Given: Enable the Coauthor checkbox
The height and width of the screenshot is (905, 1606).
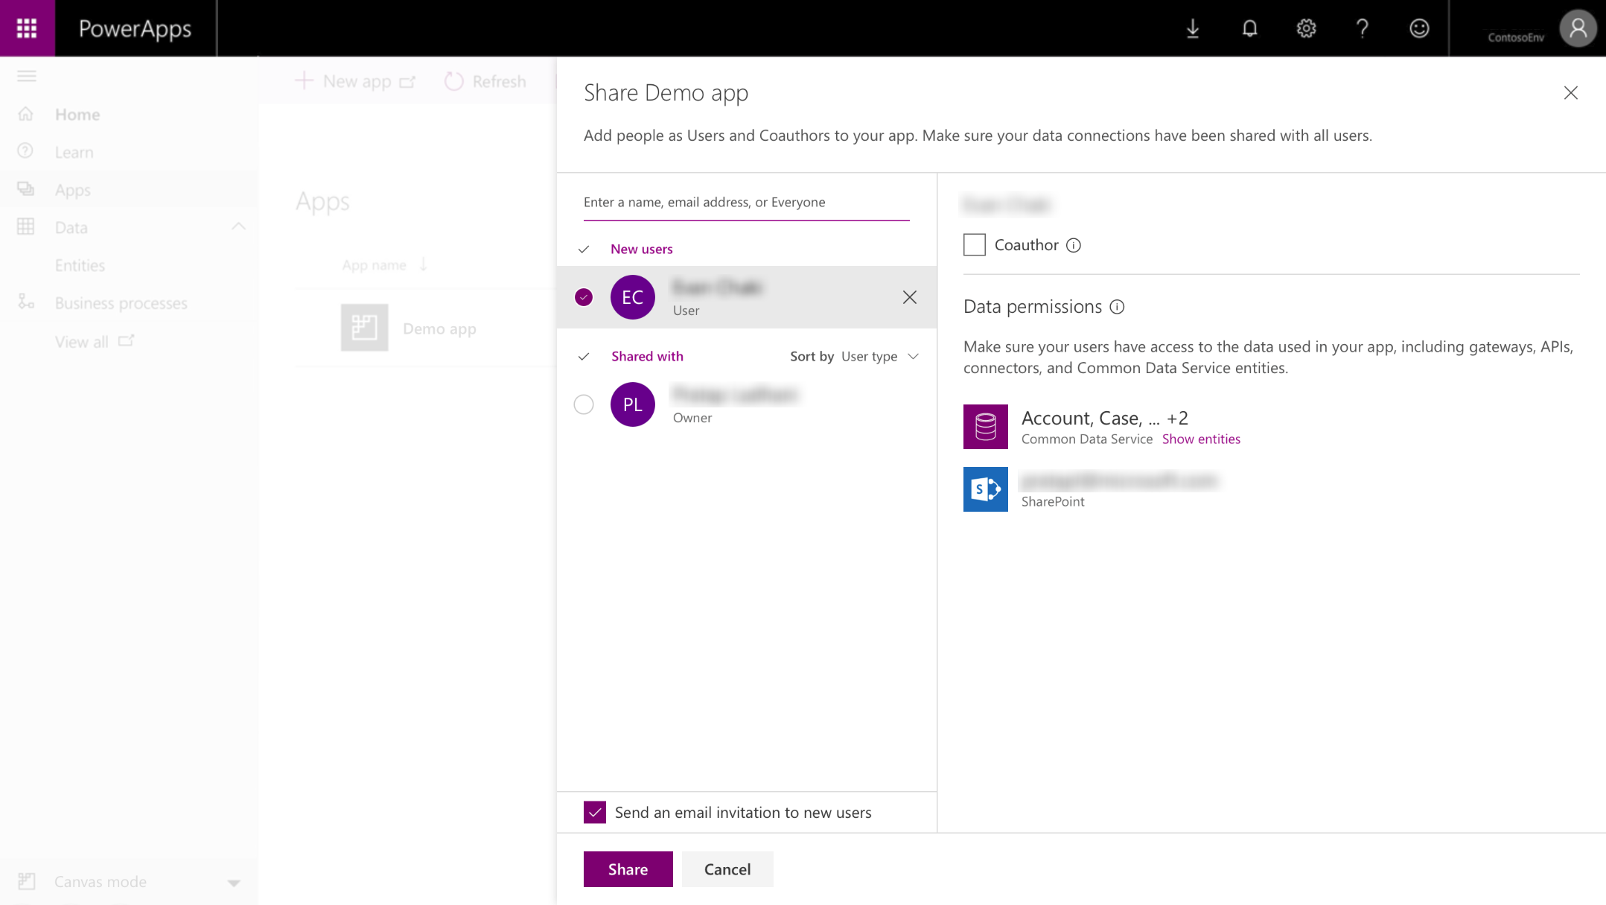Looking at the screenshot, I should 973,244.
